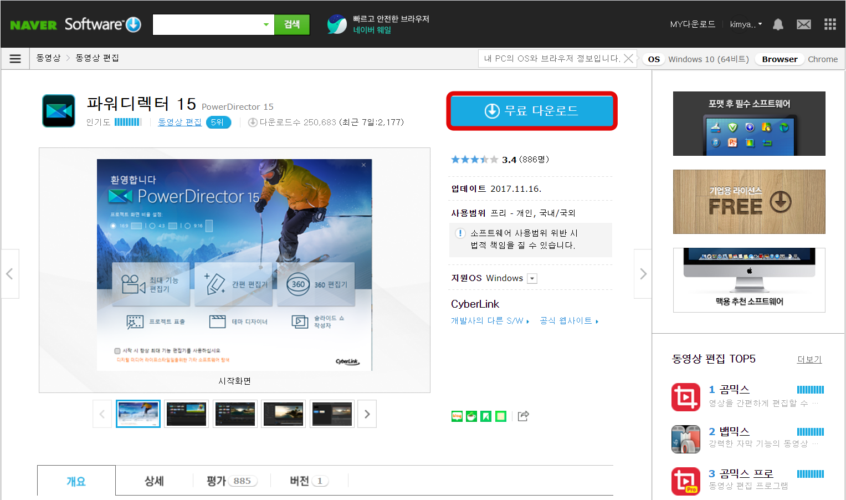846x500 pixels.
Task: Open the 곰믹스 프로 title in TOP5
Action: (746, 473)
